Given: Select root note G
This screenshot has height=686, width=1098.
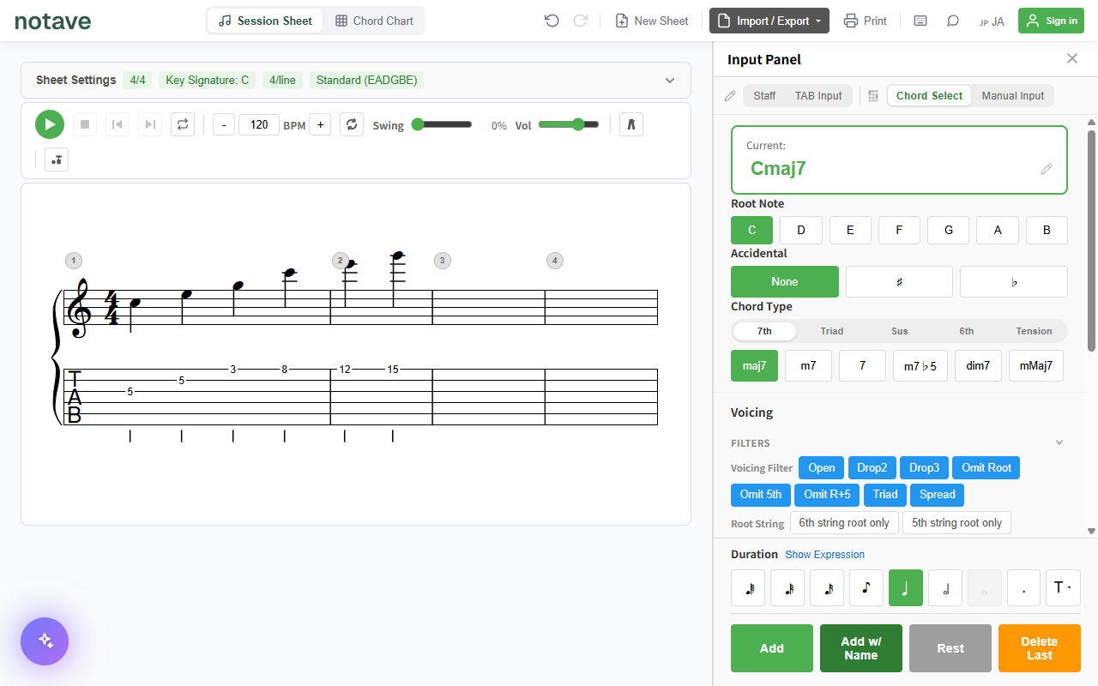Looking at the screenshot, I should click(x=949, y=230).
